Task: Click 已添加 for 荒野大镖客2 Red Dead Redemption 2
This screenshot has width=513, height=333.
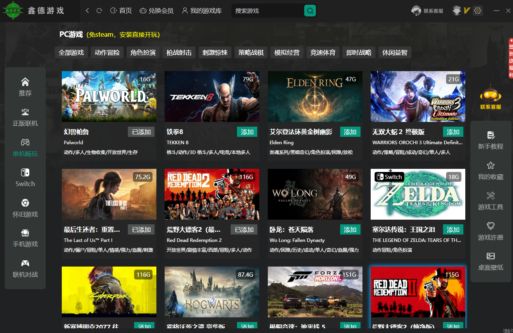Action: click(x=244, y=230)
